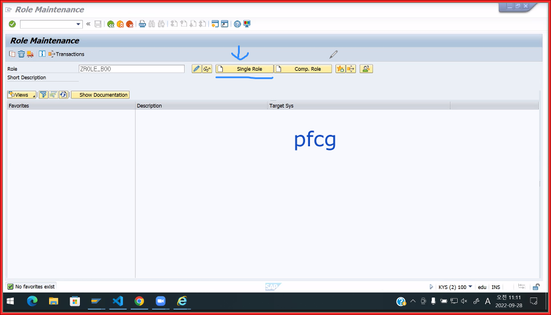Open the KYS (2) 100 system dropdown

pyautogui.click(x=455, y=287)
